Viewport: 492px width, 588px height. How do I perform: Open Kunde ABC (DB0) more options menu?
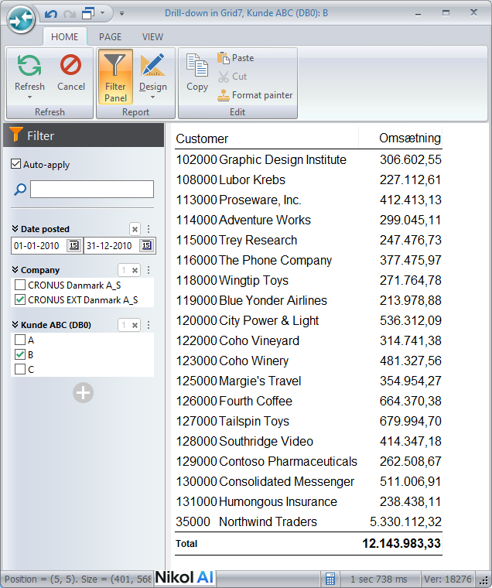pyautogui.click(x=149, y=325)
